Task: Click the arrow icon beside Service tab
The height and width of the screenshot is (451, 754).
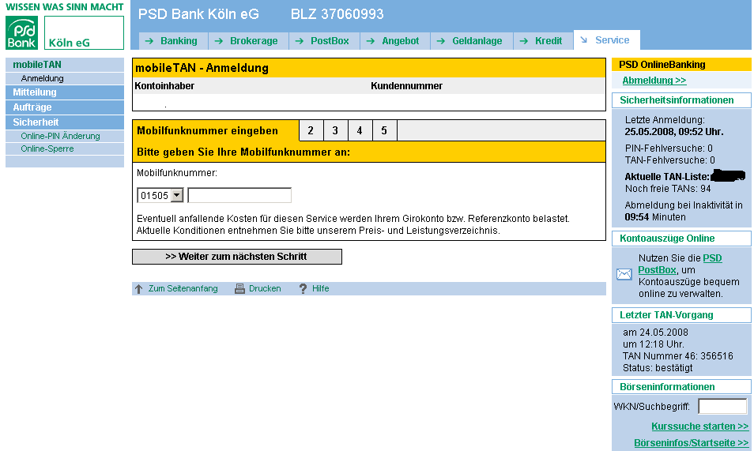Action: pos(583,40)
